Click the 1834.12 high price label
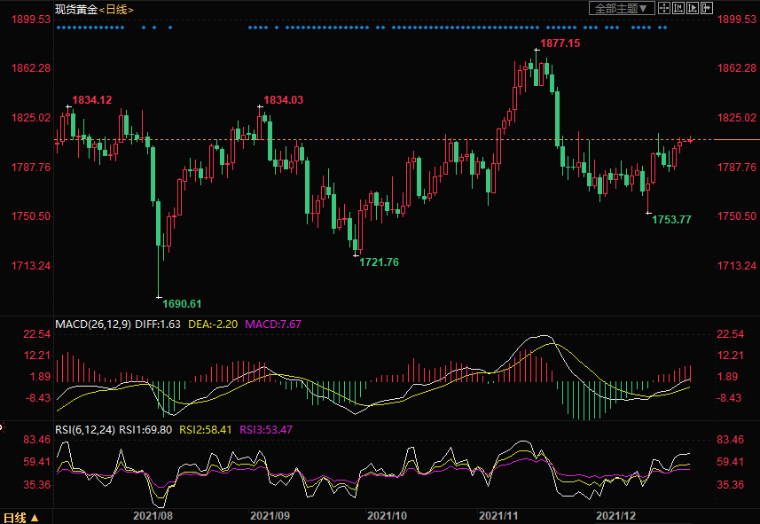760x524 pixels. [x=91, y=100]
